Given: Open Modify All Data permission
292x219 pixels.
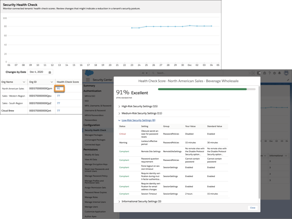Looking at the screenshot, I should pyautogui.click(x=92, y=155).
